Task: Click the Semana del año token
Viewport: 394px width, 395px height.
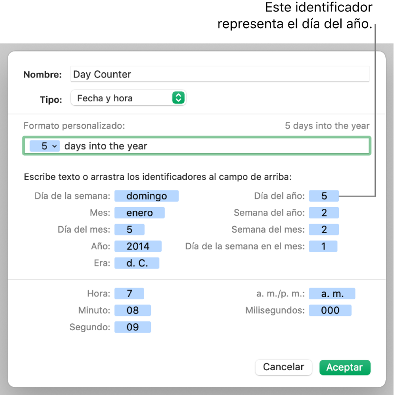Action: (x=324, y=213)
